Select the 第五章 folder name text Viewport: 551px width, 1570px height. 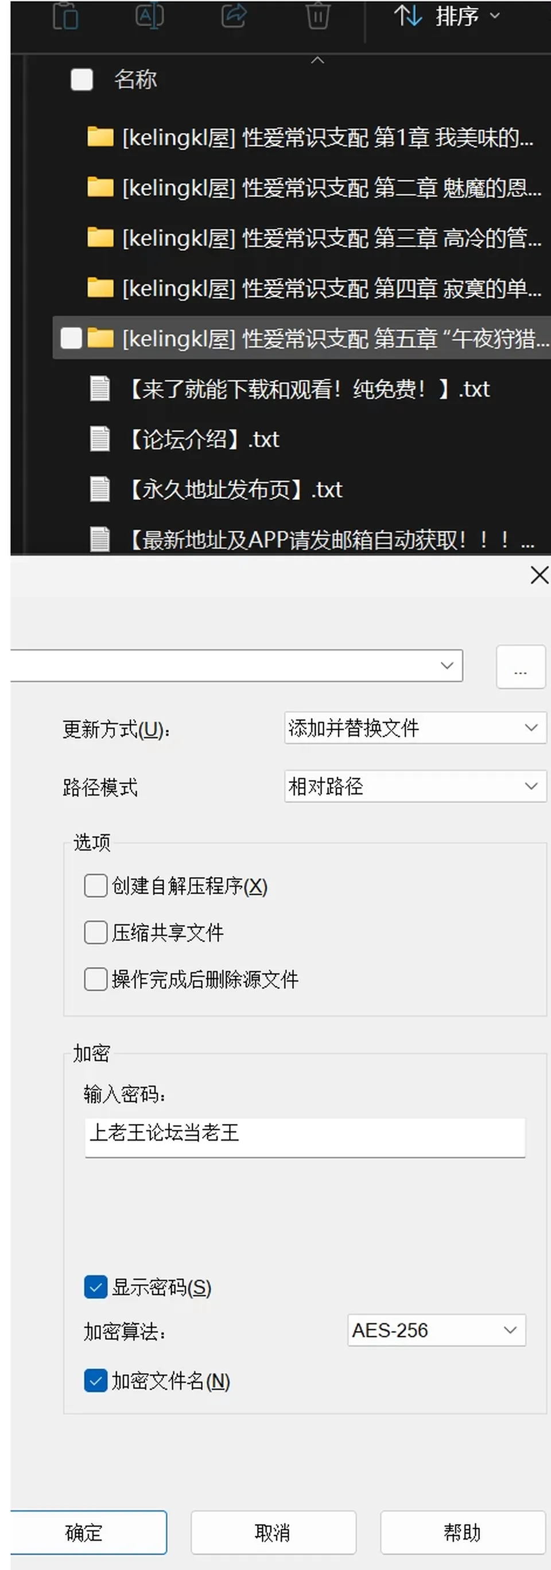click(x=336, y=338)
